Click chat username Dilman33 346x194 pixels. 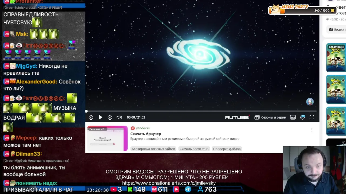click(29, 154)
